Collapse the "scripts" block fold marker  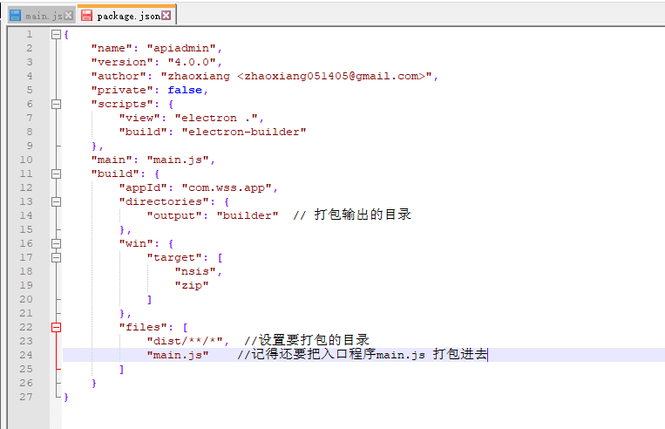point(56,104)
